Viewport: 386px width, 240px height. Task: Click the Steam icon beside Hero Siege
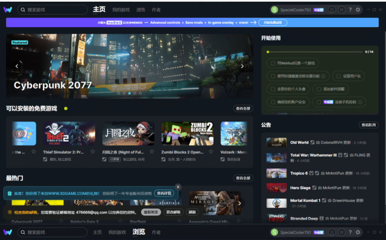coord(314,188)
